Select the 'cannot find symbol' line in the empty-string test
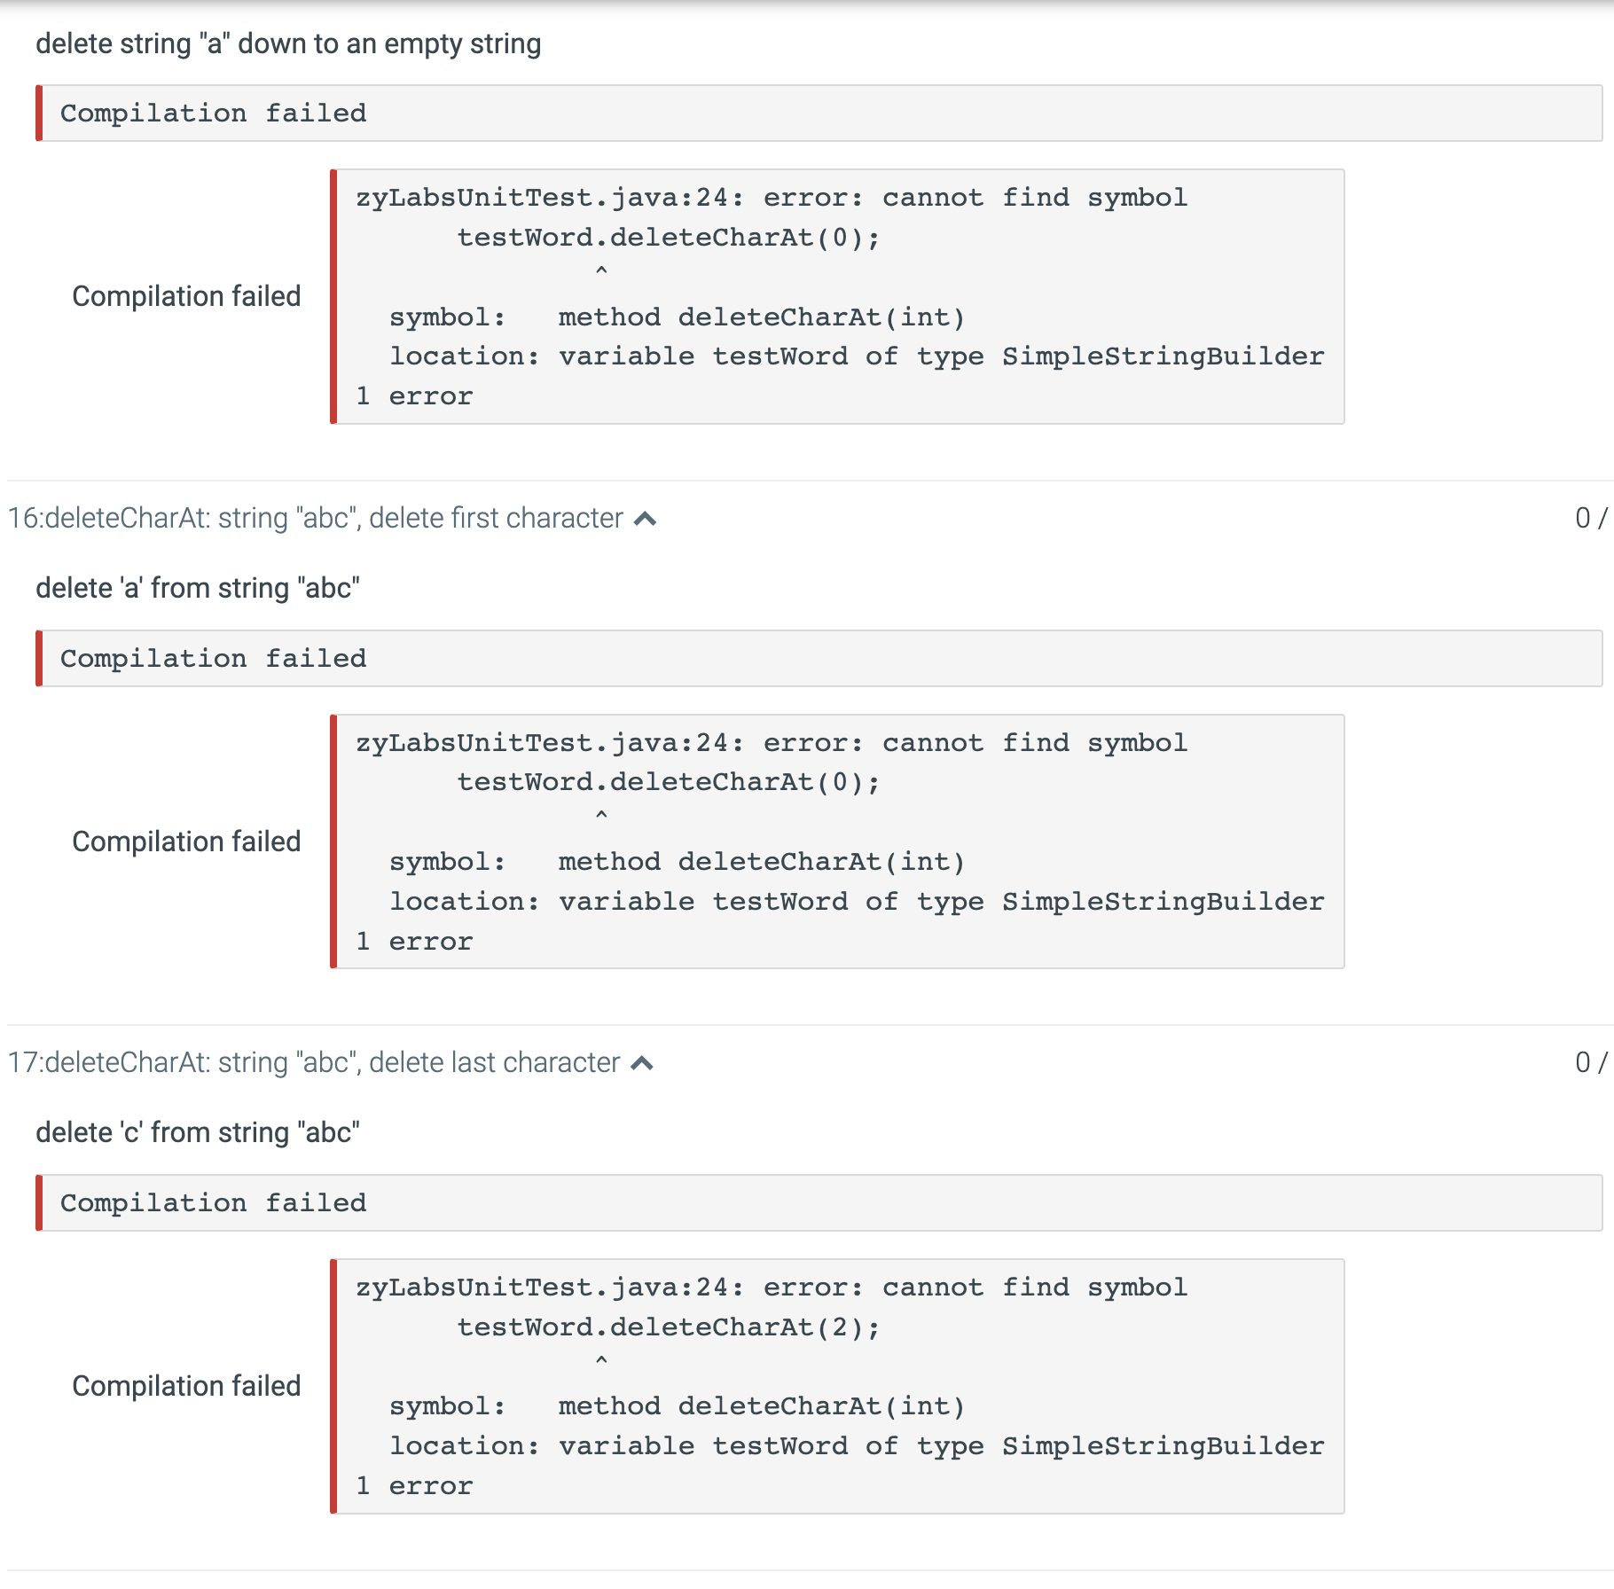 point(772,198)
